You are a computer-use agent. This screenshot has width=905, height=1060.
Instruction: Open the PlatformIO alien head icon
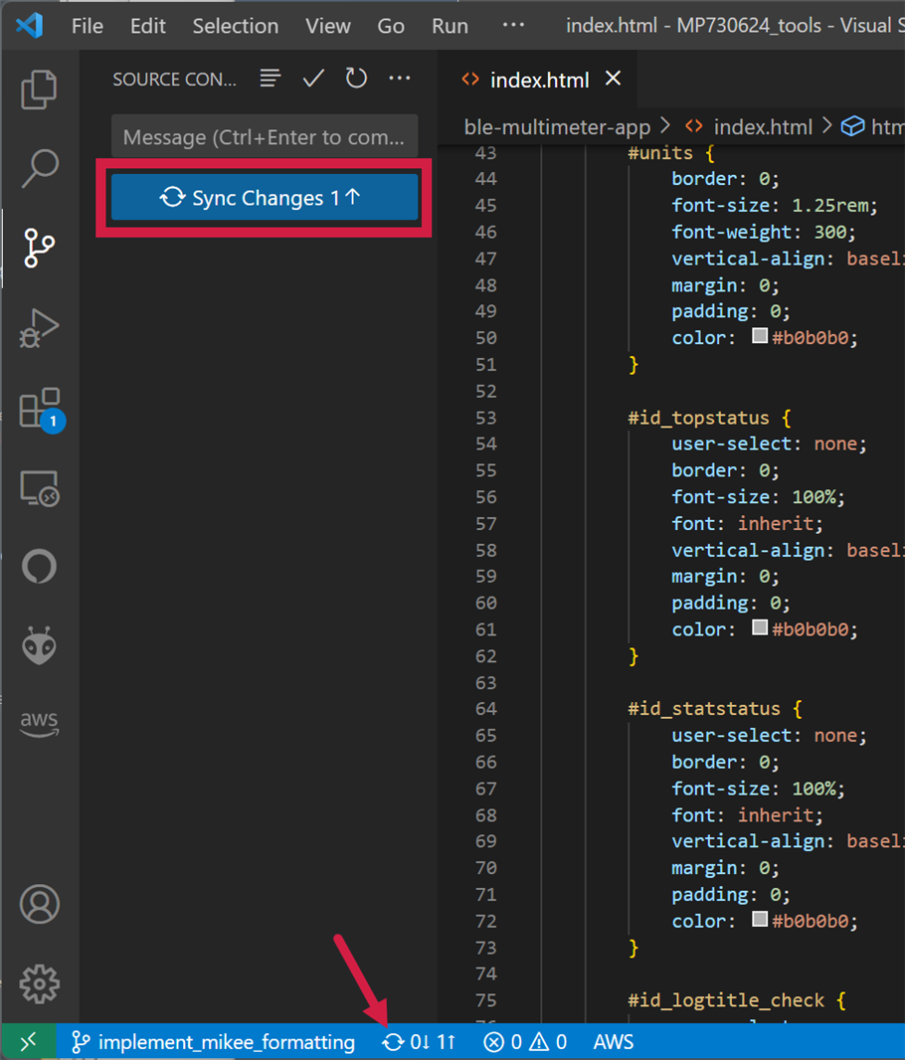click(x=39, y=646)
